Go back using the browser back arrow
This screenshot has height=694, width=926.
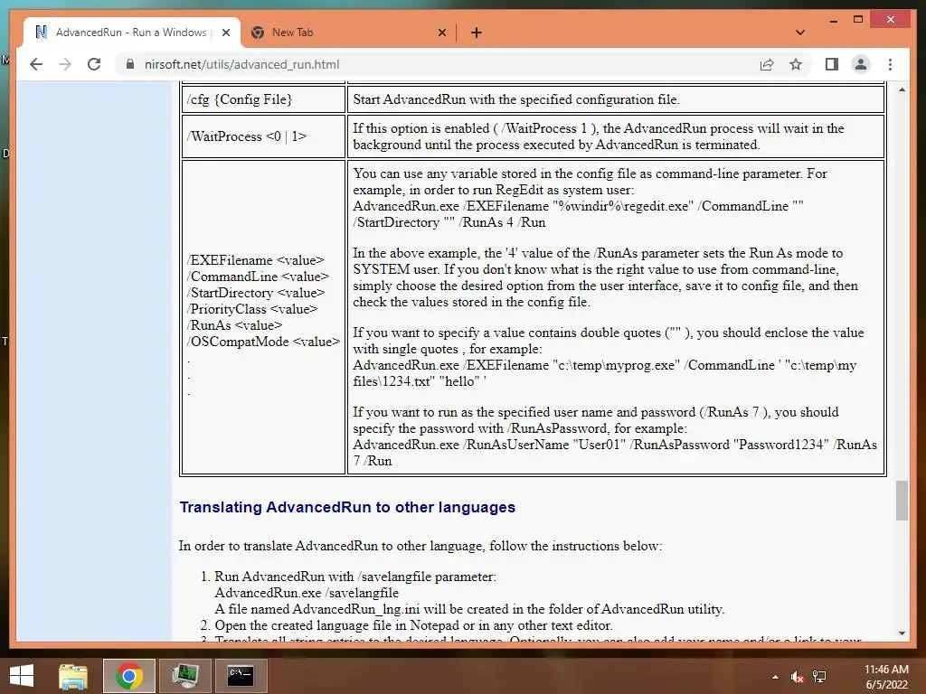(36, 64)
